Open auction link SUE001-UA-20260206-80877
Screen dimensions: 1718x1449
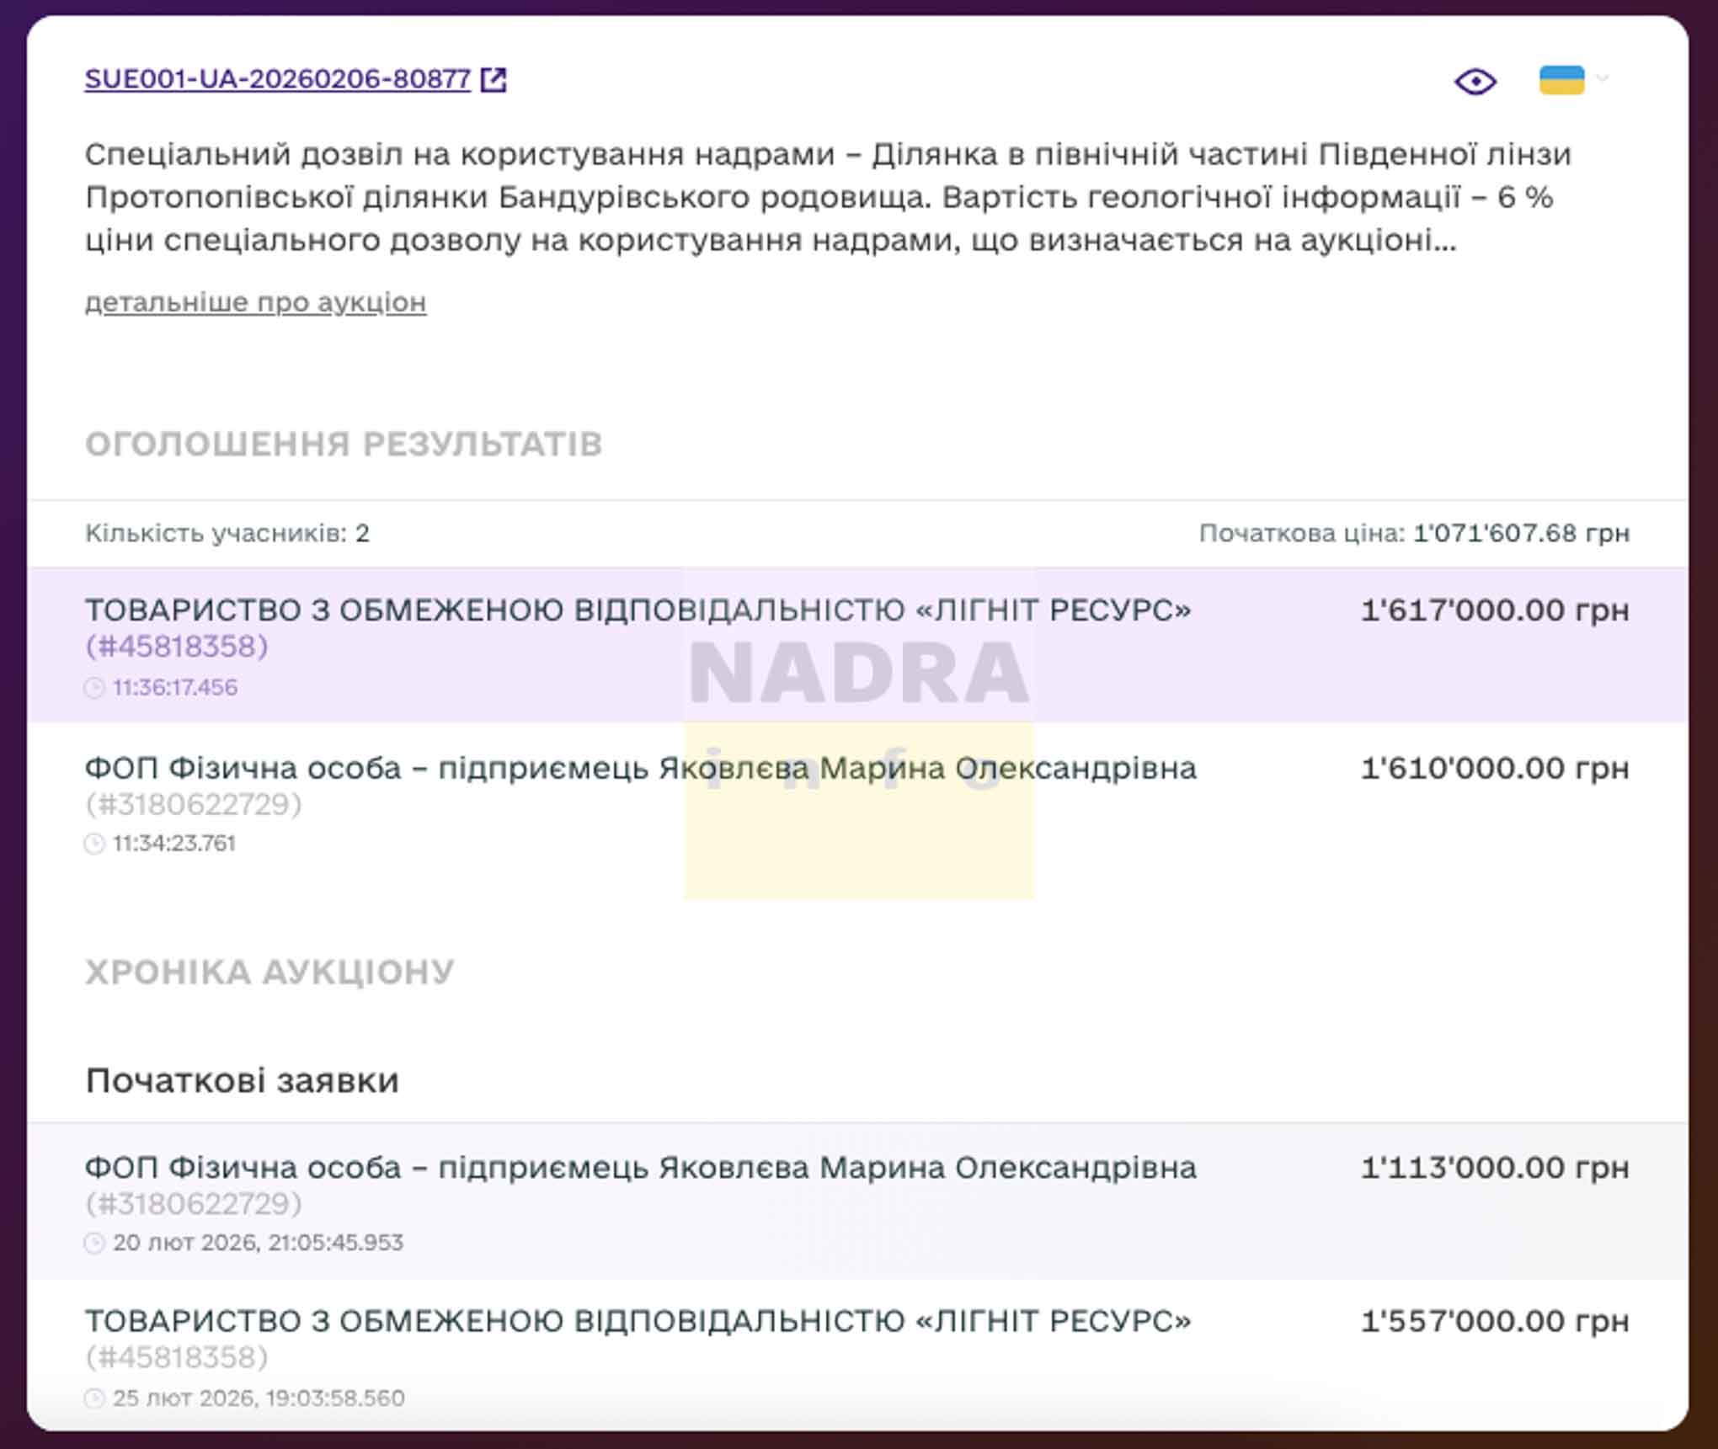[277, 79]
